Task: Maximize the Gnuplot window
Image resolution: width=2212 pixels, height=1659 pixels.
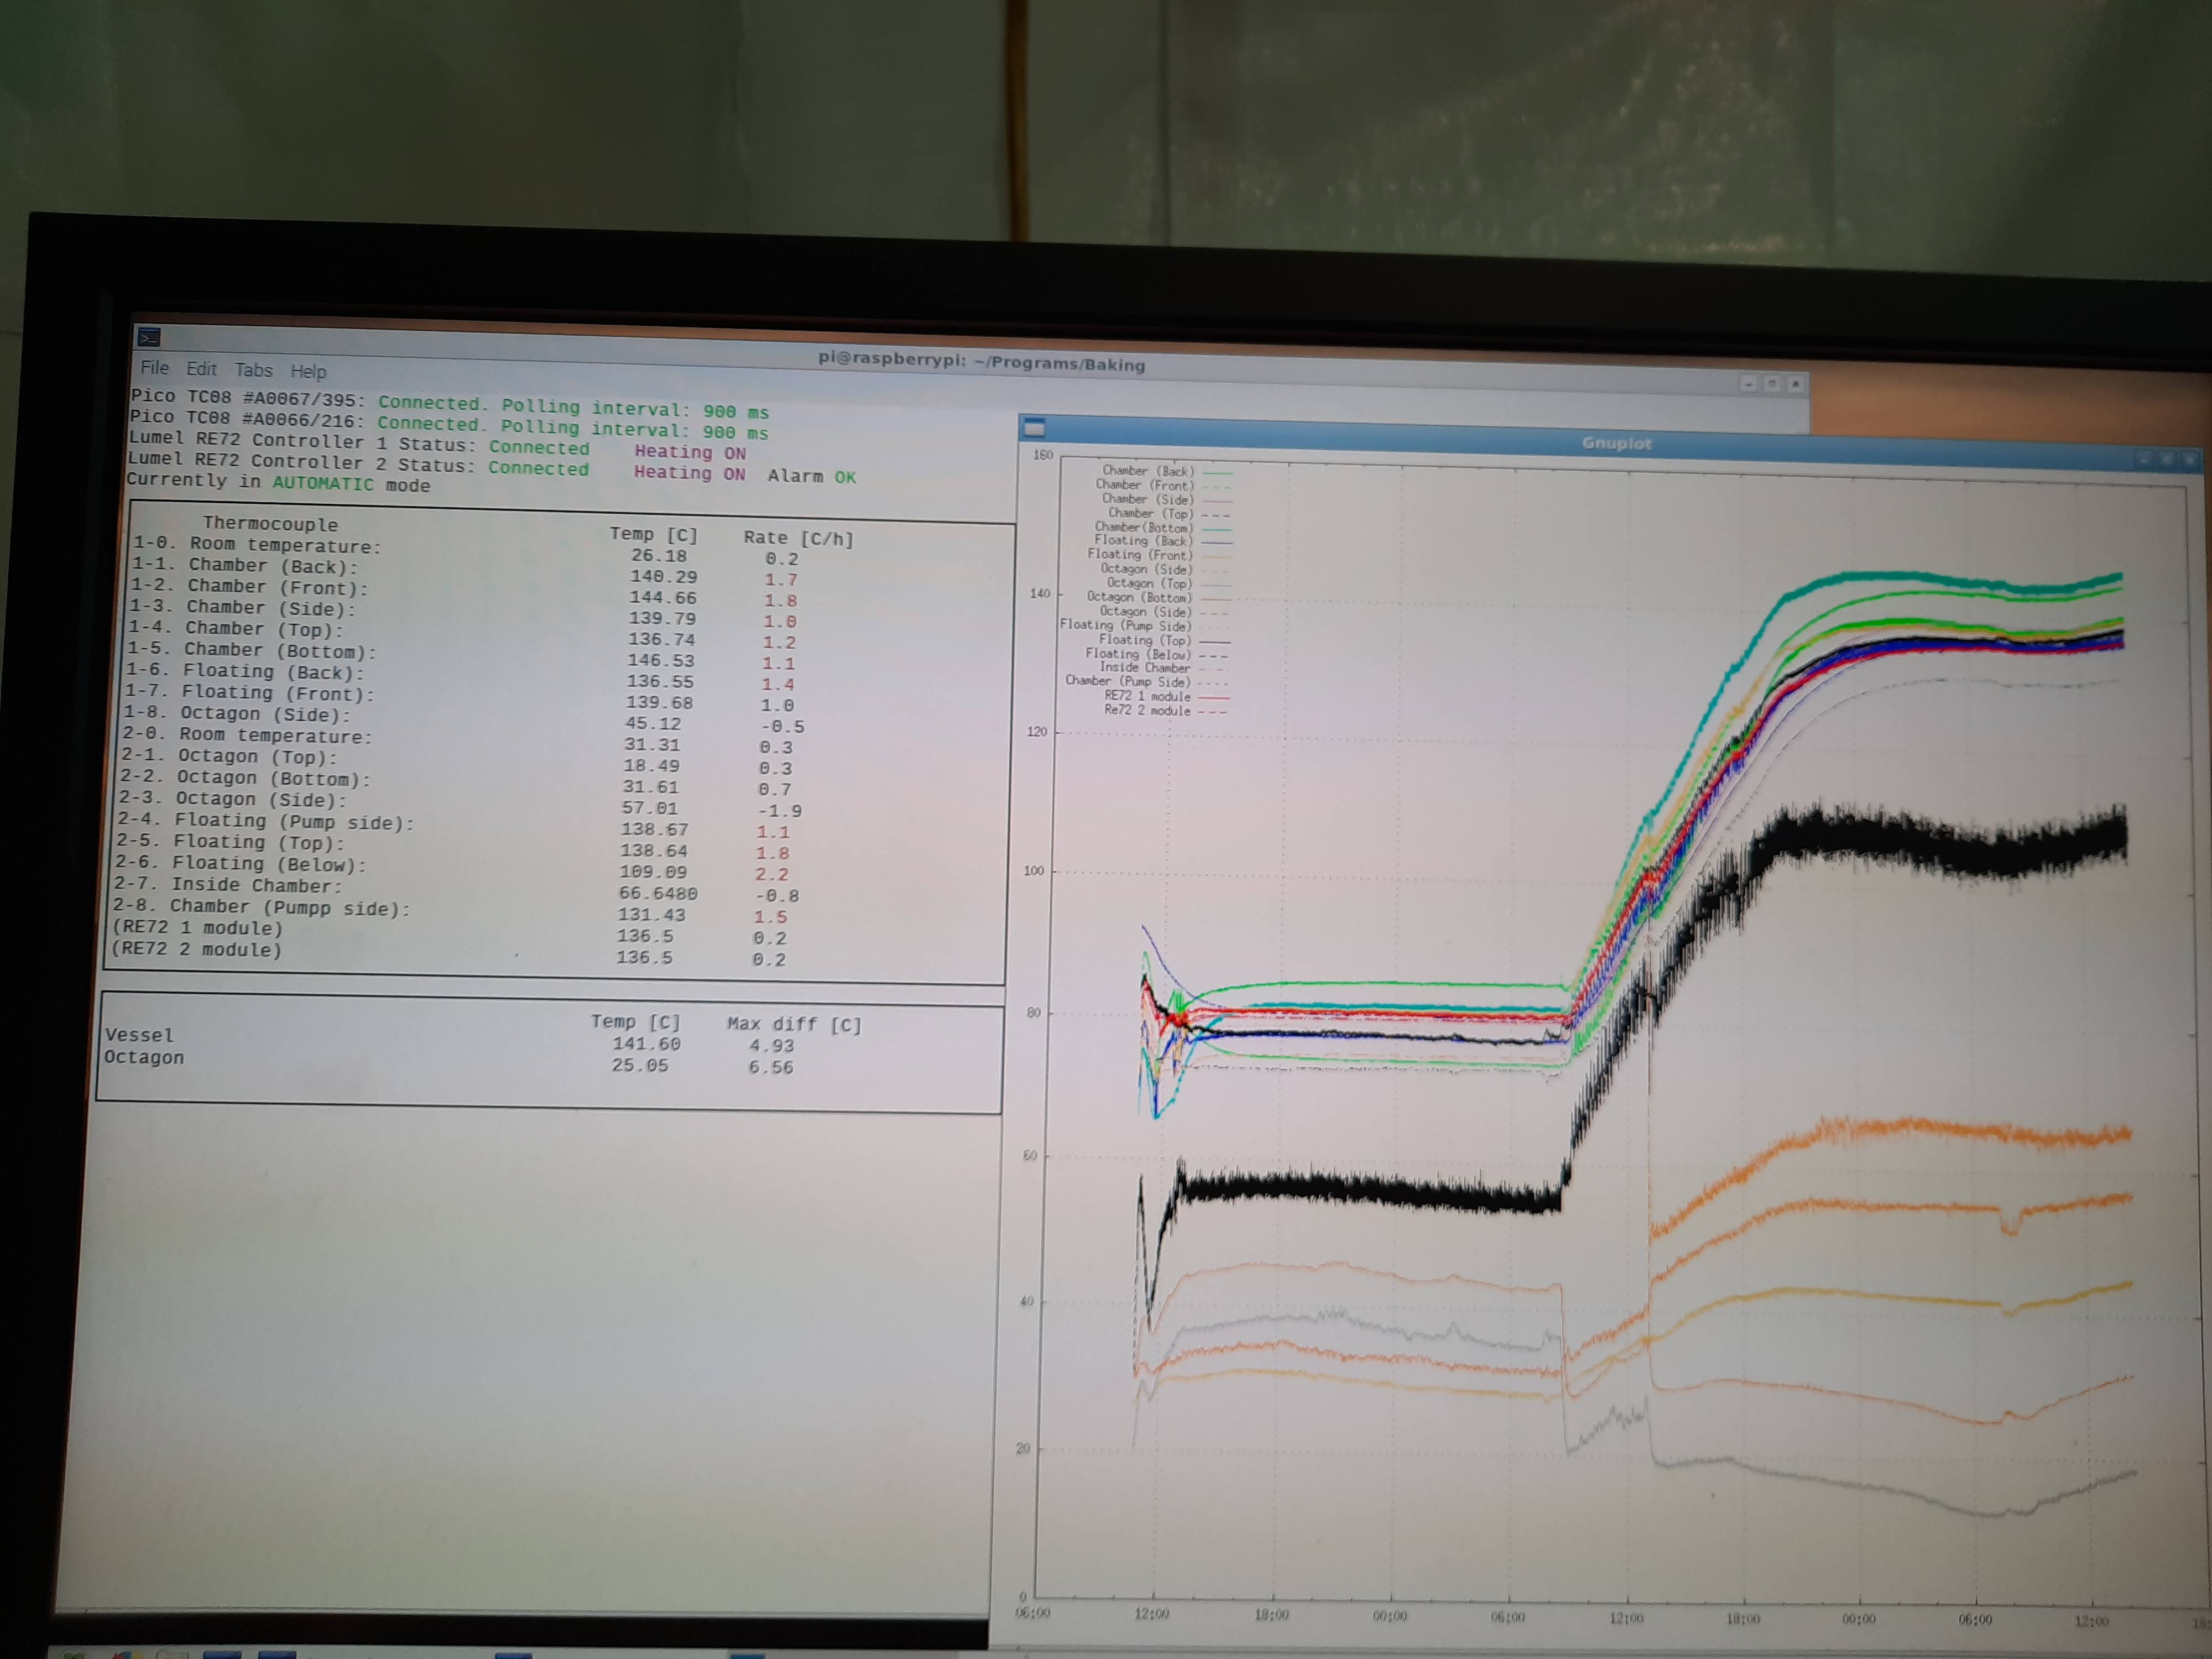Action: coord(2167,460)
